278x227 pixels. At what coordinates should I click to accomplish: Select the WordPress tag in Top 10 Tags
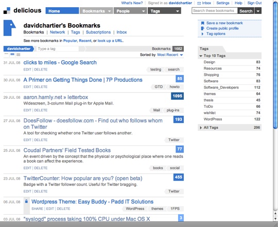(213, 119)
